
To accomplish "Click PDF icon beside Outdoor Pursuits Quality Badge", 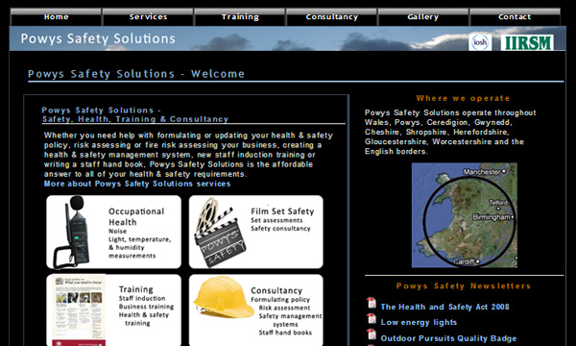I will coord(372,334).
